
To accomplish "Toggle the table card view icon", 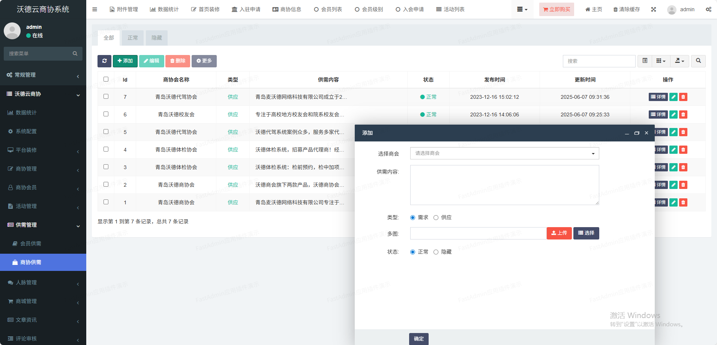I will point(645,61).
